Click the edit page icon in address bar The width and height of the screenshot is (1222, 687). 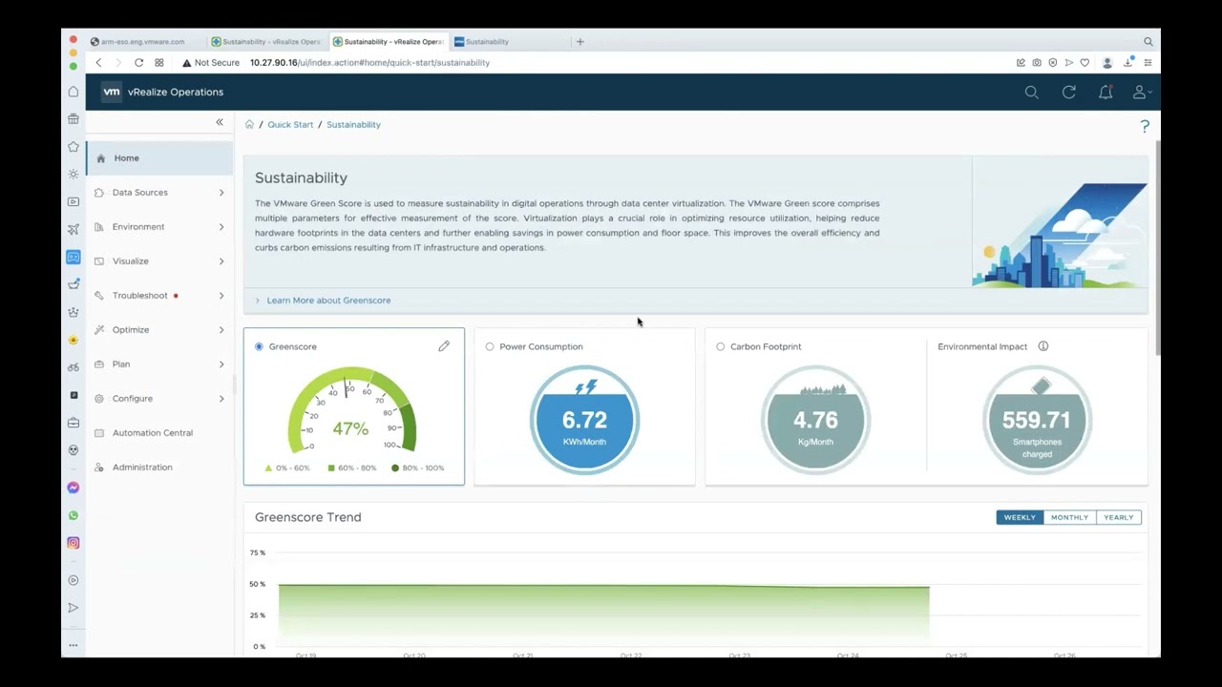(1021, 63)
